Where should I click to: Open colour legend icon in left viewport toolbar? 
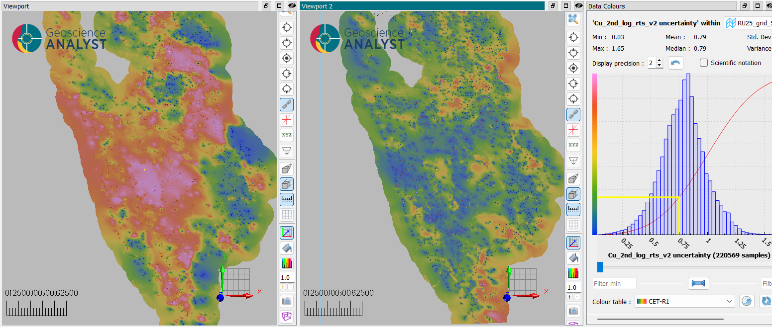(x=287, y=263)
